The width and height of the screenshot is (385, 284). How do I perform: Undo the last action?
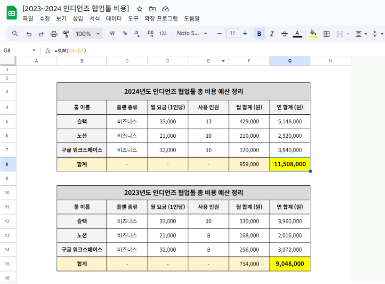29,34
